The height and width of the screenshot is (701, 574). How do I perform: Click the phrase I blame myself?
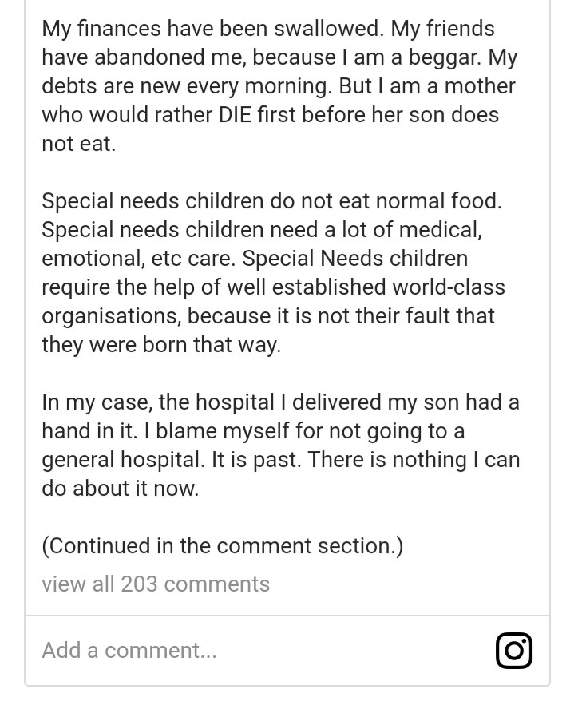[208, 430]
